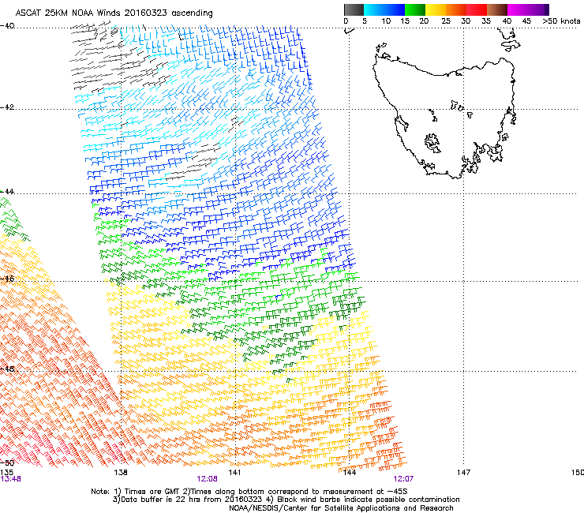
Task: Click the '138' longitude axis label
Action: 121,472
